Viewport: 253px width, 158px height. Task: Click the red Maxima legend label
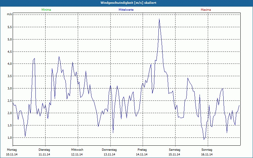[206, 10]
